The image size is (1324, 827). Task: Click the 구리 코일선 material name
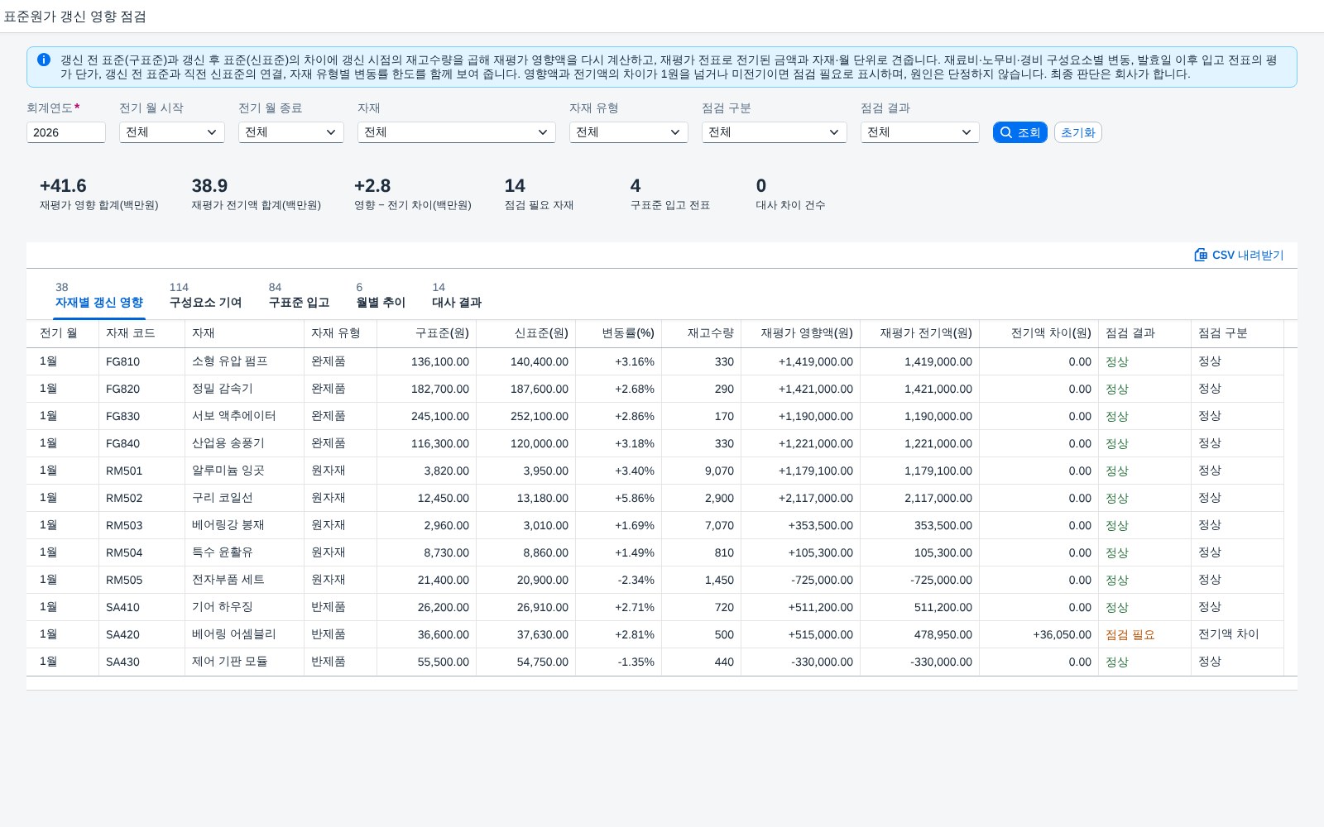(x=223, y=498)
